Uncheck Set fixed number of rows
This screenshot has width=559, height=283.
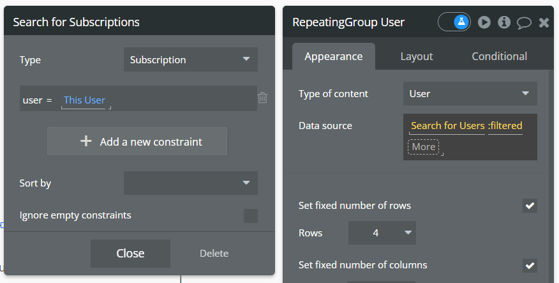click(x=530, y=206)
